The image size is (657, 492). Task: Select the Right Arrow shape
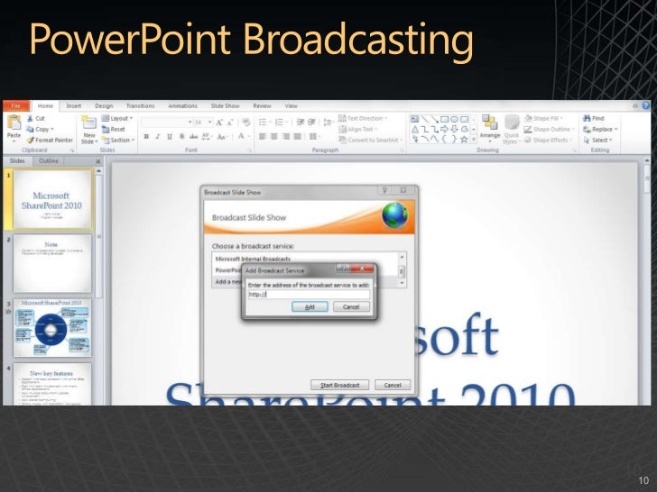pyautogui.click(x=445, y=129)
